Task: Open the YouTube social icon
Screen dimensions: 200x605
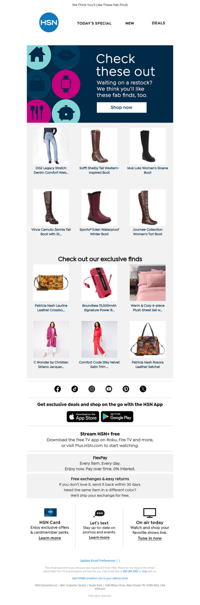Action: pyautogui.click(x=108, y=388)
